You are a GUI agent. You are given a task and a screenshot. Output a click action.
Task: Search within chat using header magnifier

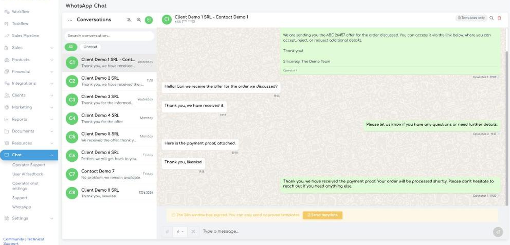(x=491, y=18)
